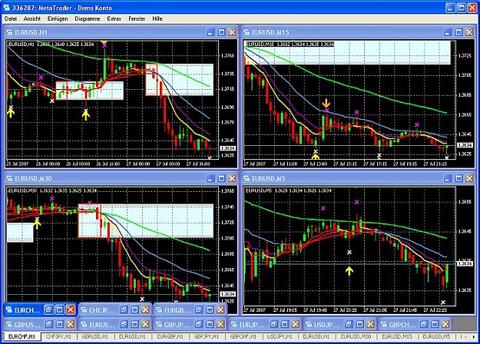
Task: Close the EURUSD,M15 chart window
Action: (x=469, y=32)
